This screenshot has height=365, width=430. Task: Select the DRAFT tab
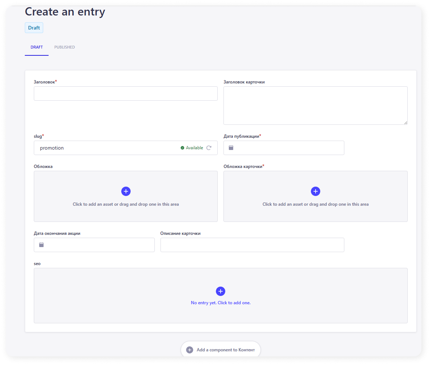point(37,47)
